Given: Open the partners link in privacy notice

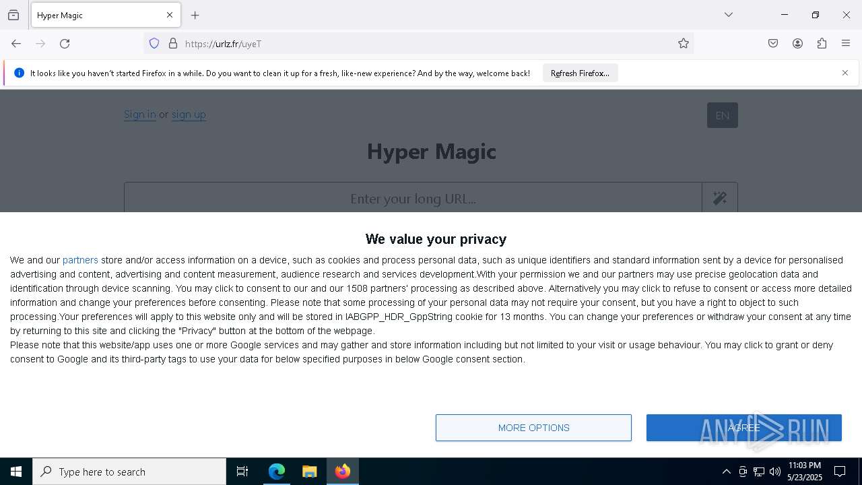Looking at the screenshot, I should pyautogui.click(x=80, y=260).
